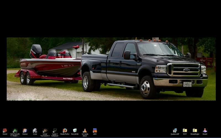Select the Doom3 download-arrow installer icon
Image resolution: width=221 pixels, height=138 pixels.
click(205, 131)
